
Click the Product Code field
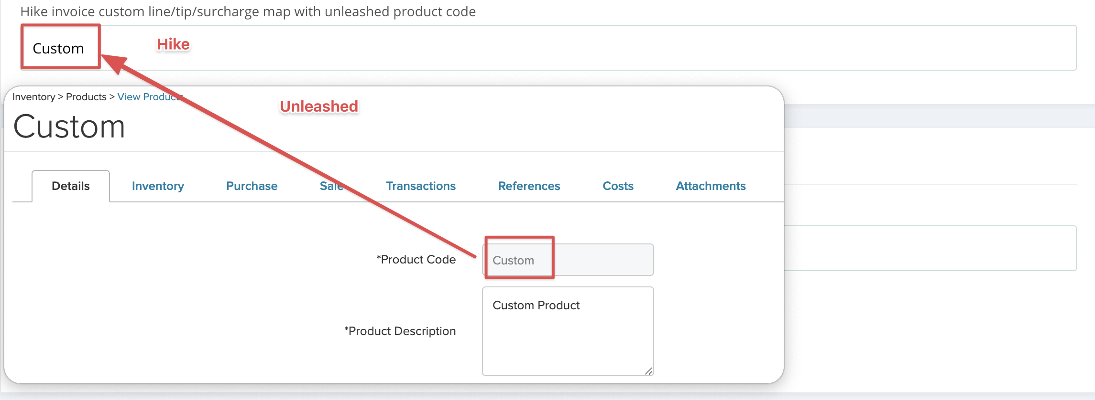[567, 260]
